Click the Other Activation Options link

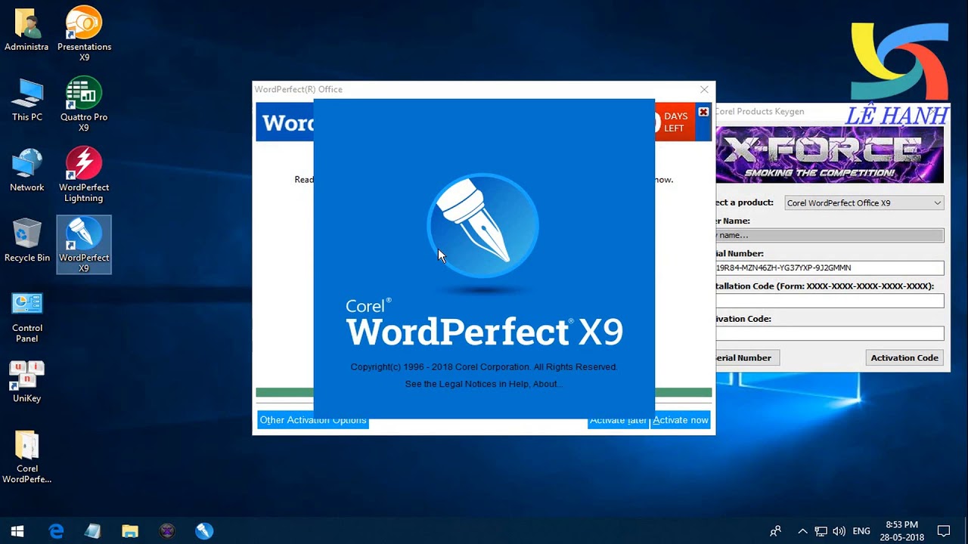312,420
